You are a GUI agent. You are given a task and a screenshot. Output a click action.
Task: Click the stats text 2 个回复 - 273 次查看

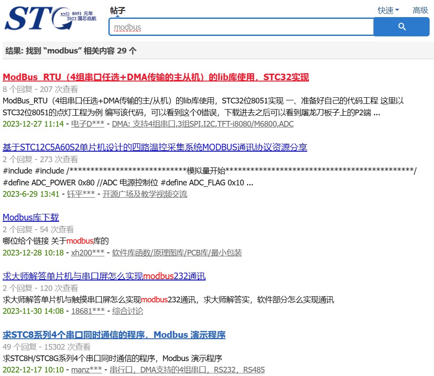[x=40, y=160]
